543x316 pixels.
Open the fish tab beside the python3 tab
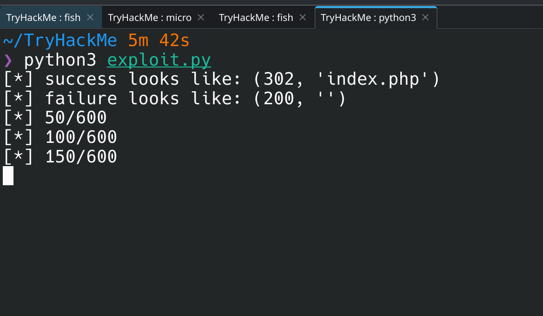[x=263, y=17]
